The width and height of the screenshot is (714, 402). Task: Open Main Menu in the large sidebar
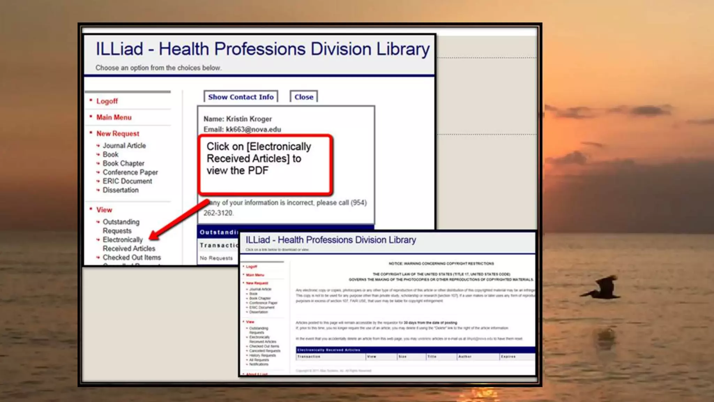(x=114, y=118)
